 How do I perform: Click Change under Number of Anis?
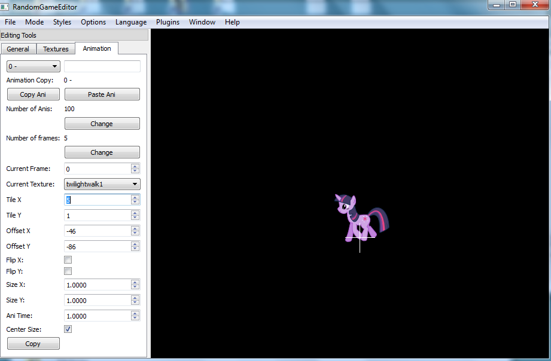pos(102,124)
